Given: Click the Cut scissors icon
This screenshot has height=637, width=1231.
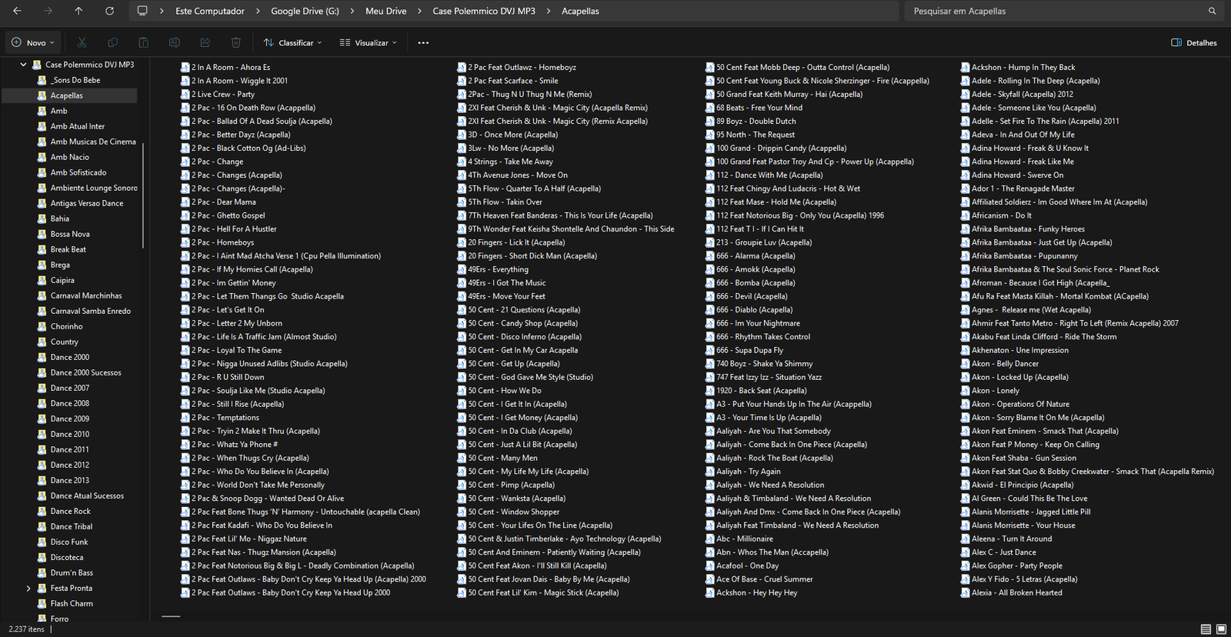Looking at the screenshot, I should point(82,42).
